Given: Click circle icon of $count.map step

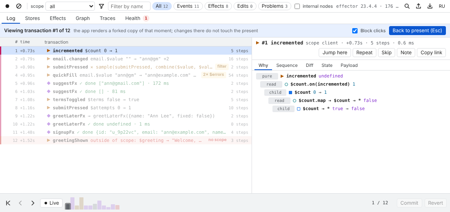Looking at the screenshot, I should (x=295, y=101).
